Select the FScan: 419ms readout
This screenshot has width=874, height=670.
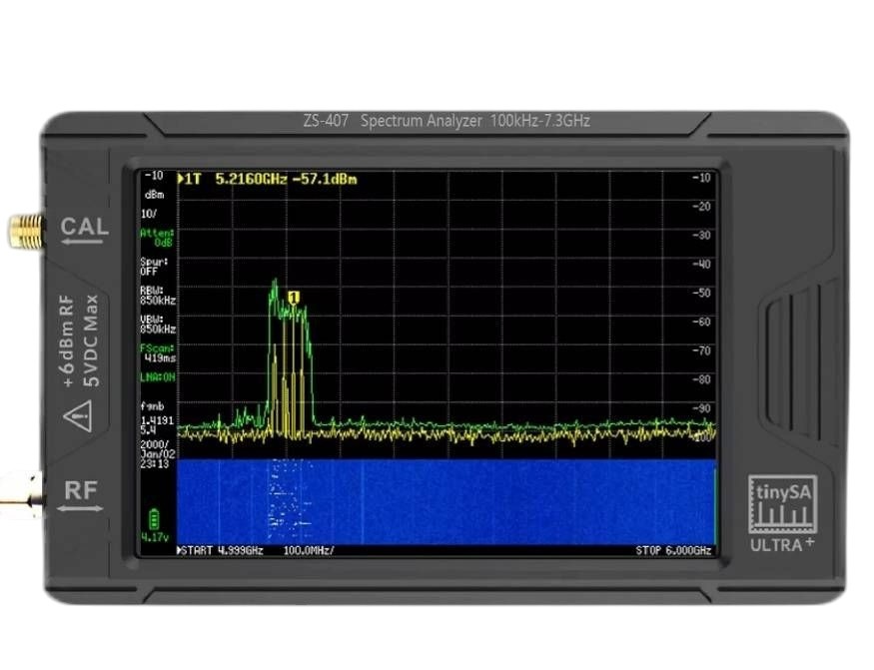[158, 353]
